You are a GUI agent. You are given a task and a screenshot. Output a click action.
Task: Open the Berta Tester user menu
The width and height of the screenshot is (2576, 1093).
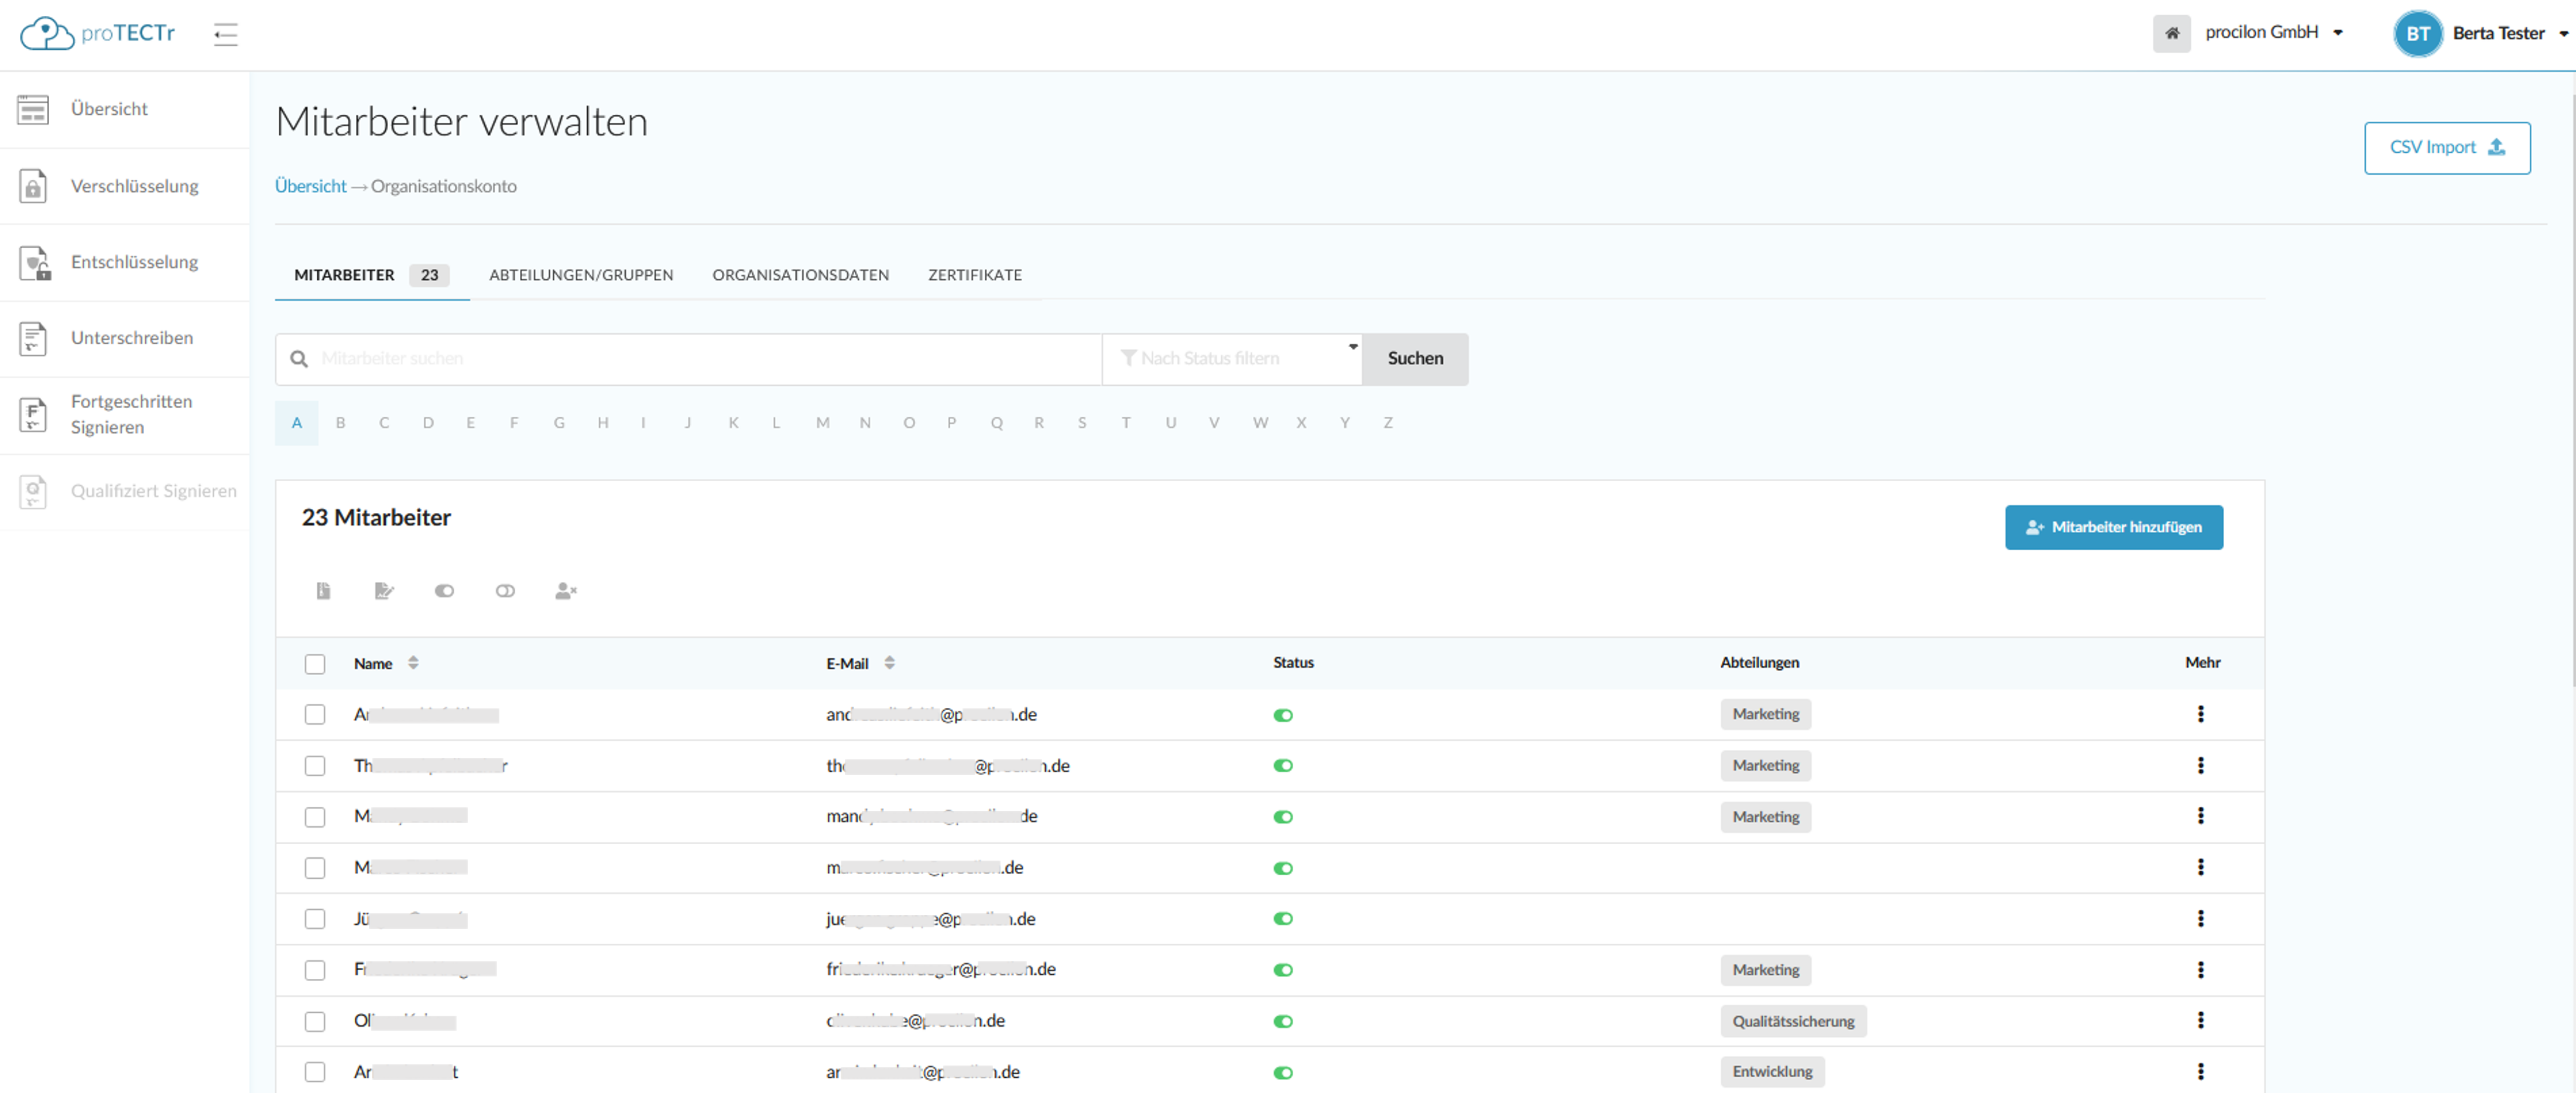[2497, 33]
